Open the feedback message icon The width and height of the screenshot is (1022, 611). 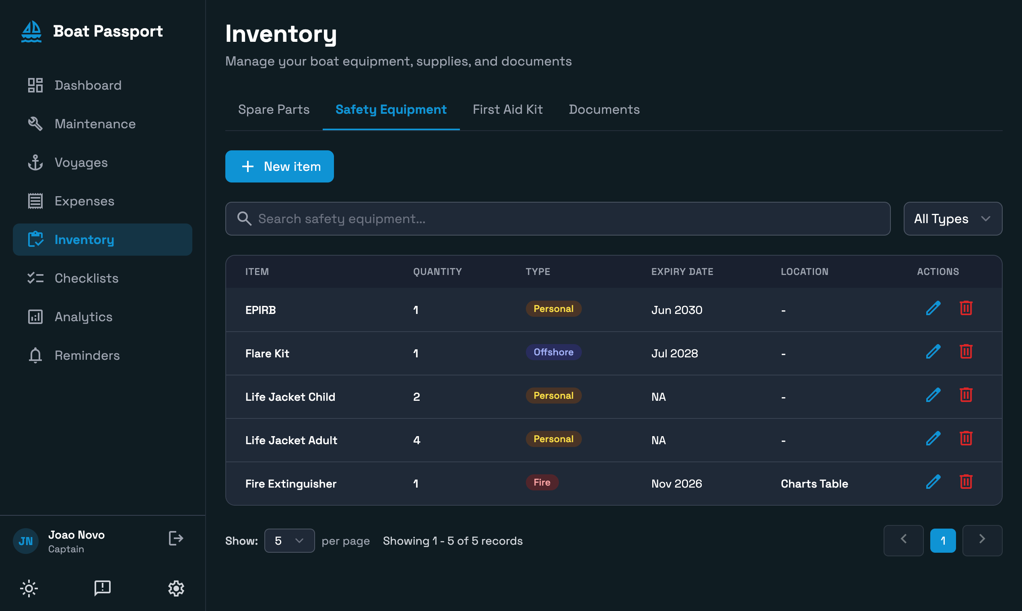pyautogui.click(x=102, y=588)
